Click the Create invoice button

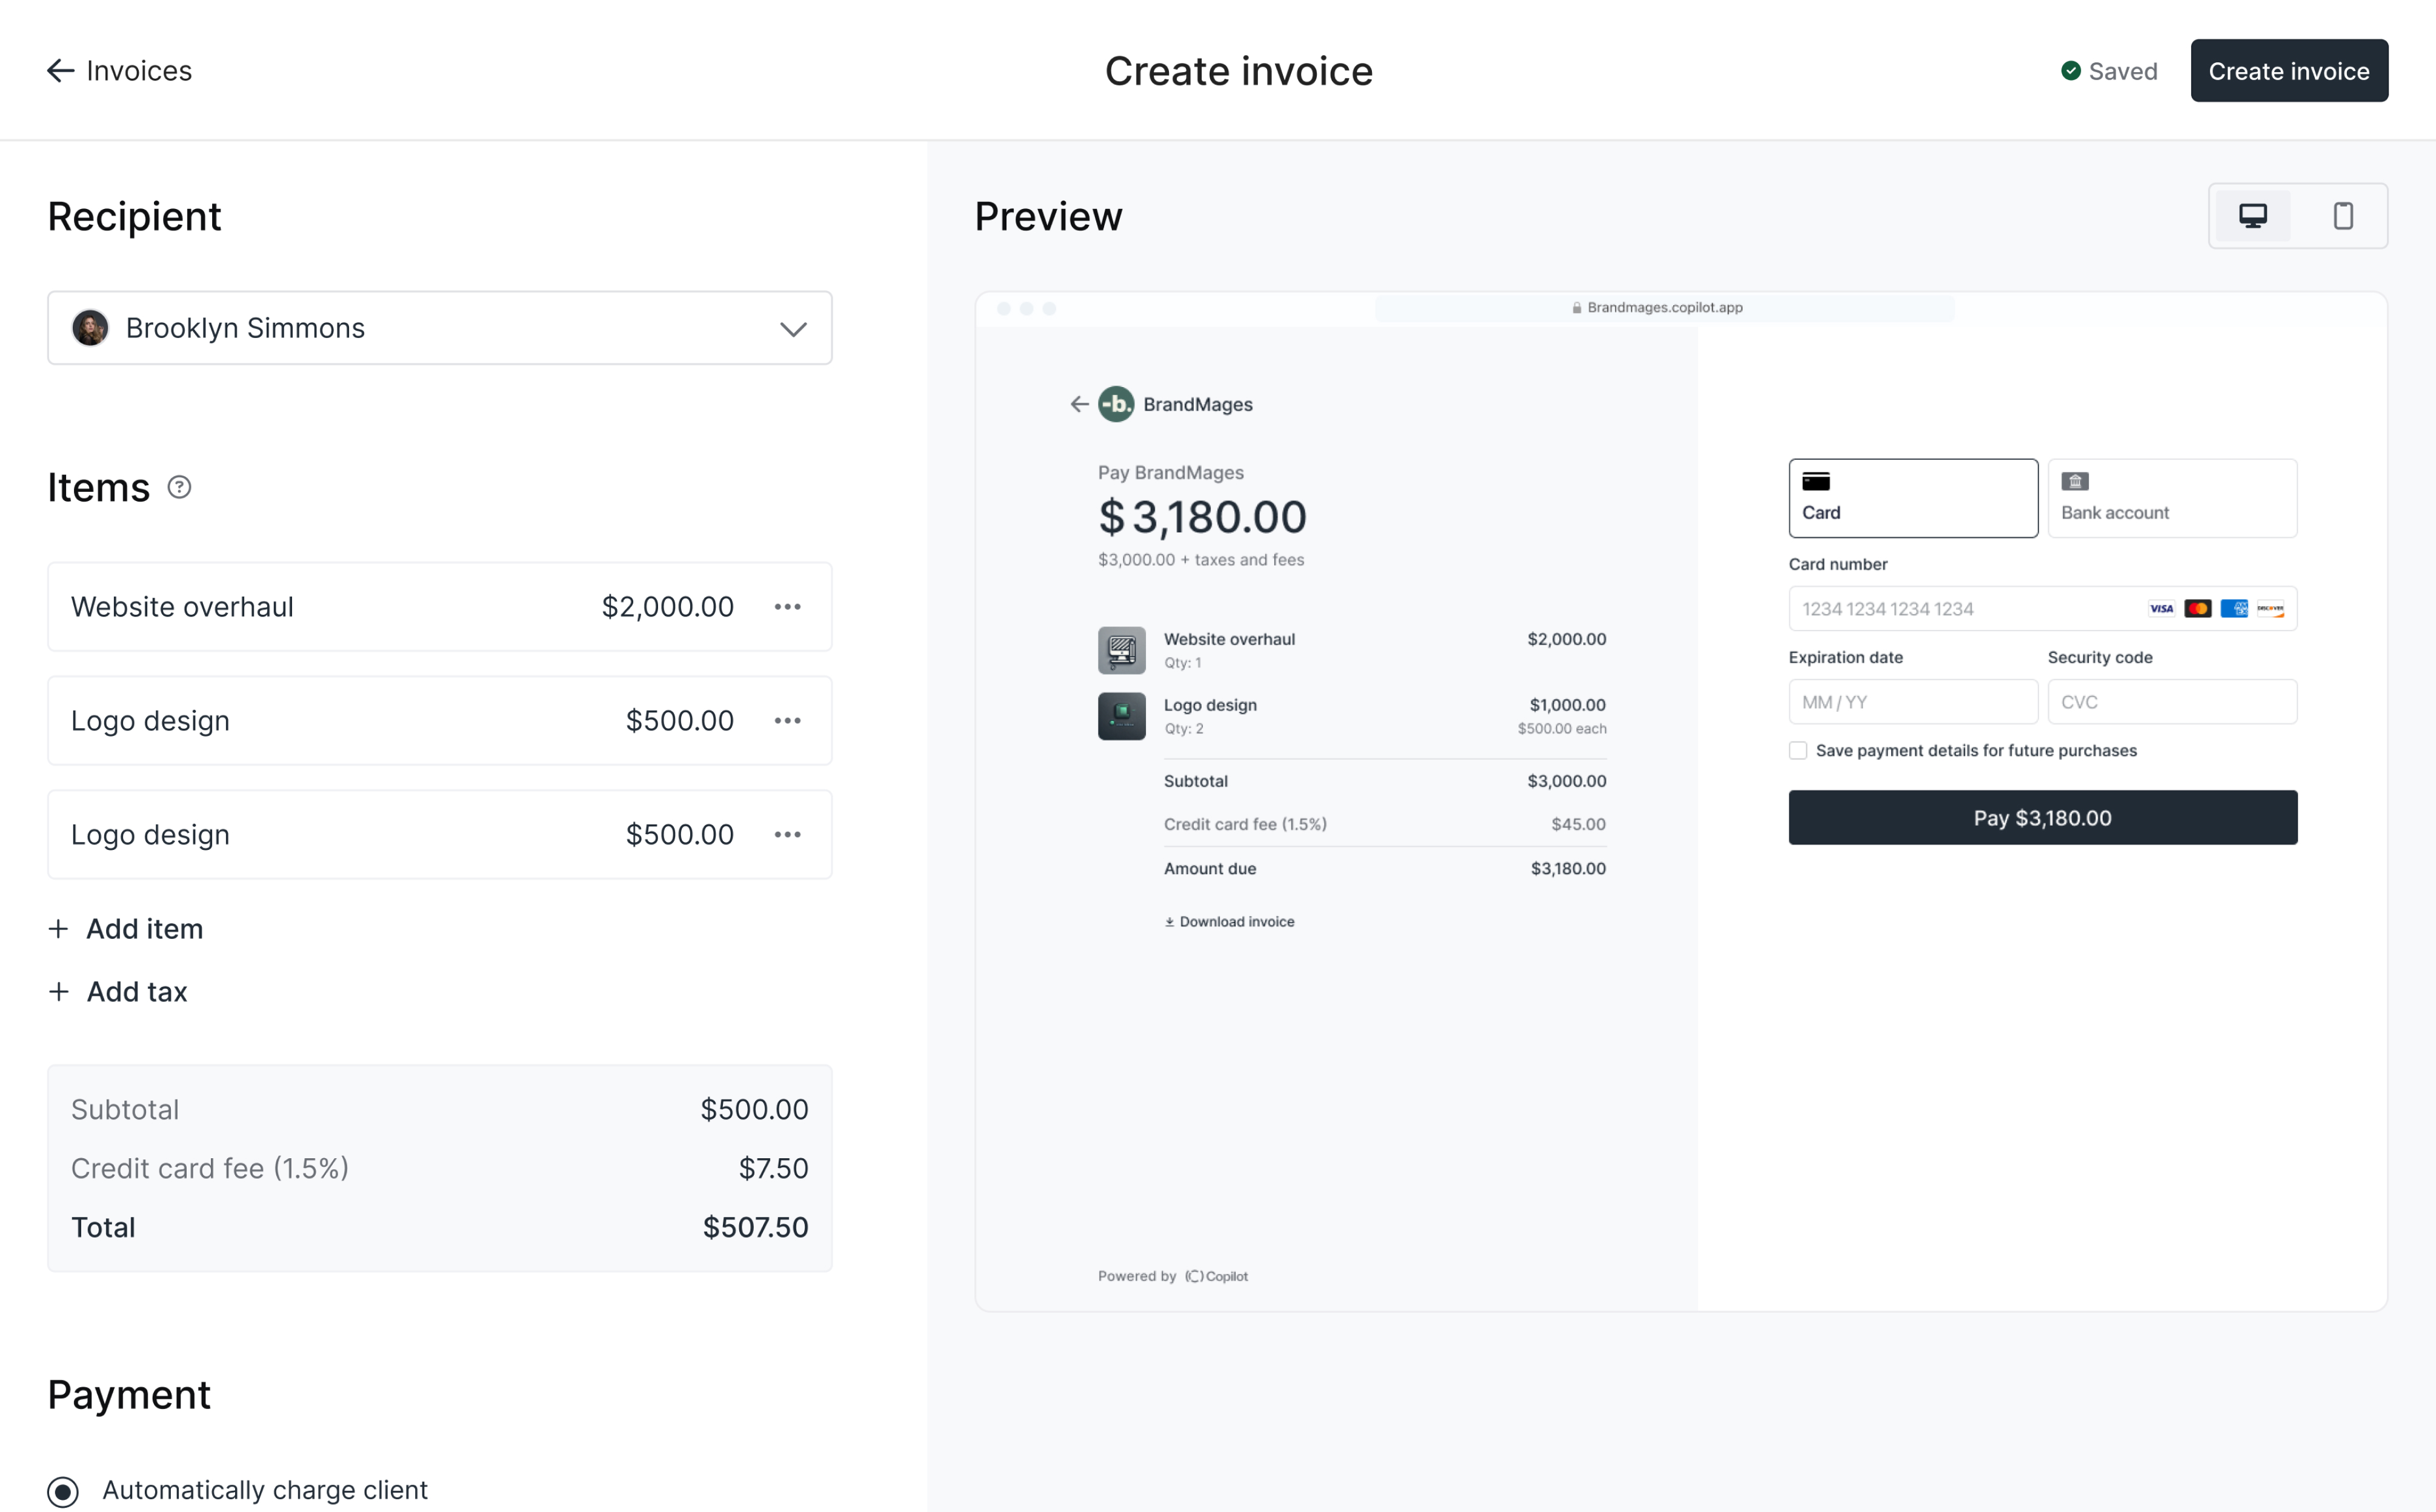tap(2288, 70)
